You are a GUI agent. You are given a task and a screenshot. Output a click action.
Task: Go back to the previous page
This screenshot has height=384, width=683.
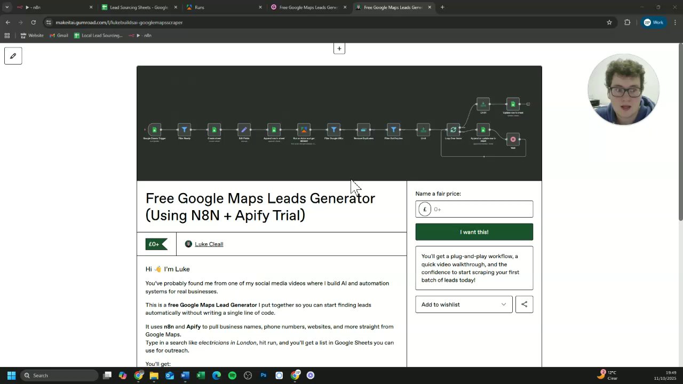[x=7, y=22]
